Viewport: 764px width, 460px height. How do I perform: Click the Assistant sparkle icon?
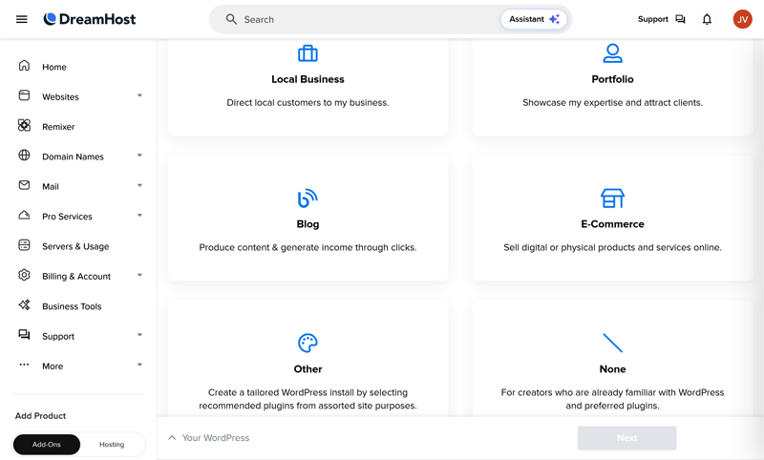(555, 19)
